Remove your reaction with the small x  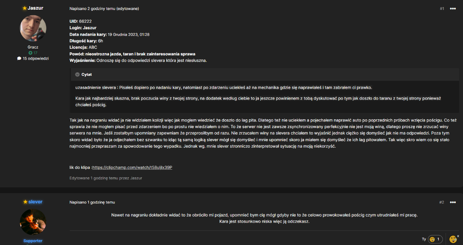pyautogui.click(x=458, y=236)
